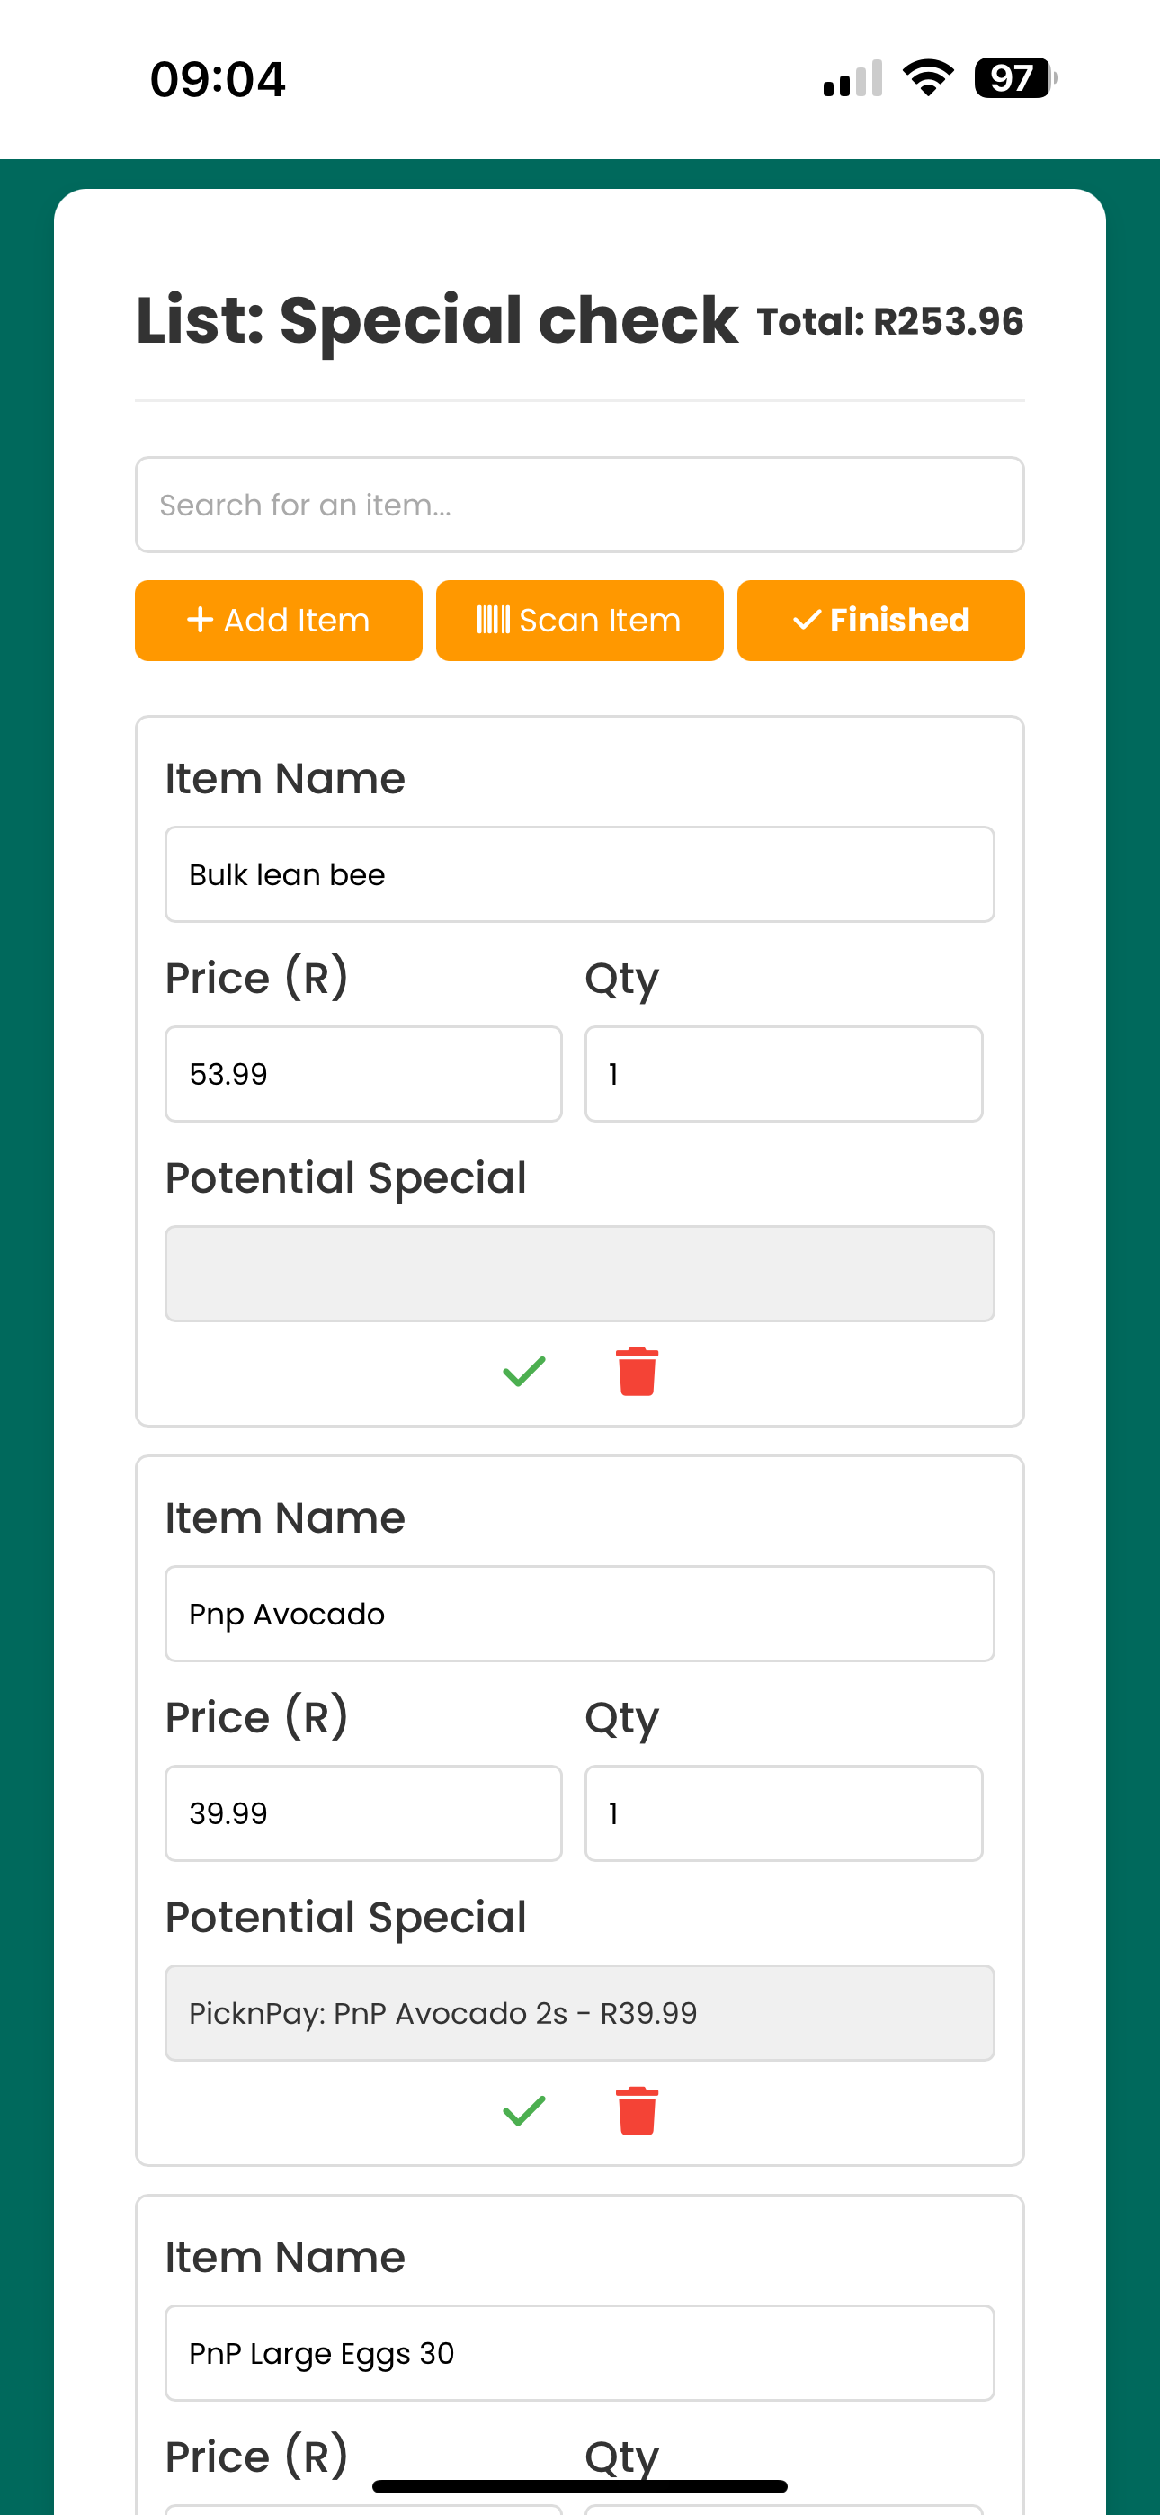Tap the battery indicator in status bar
1160x2515 pixels.
pyautogui.click(x=1014, y=78)
